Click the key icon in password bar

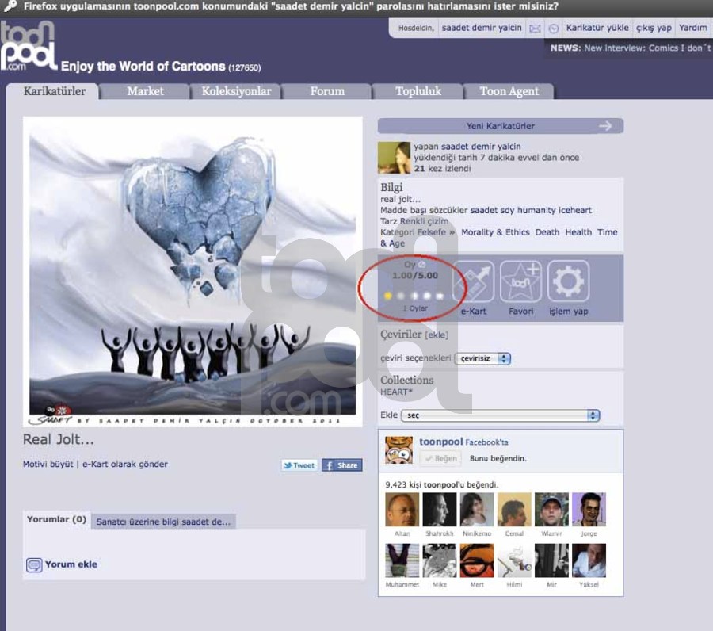click(10, 6)
